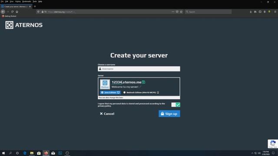Screen dimensions: 278x156
Task: Select the Java Edition option
Action: pos(110,92)
